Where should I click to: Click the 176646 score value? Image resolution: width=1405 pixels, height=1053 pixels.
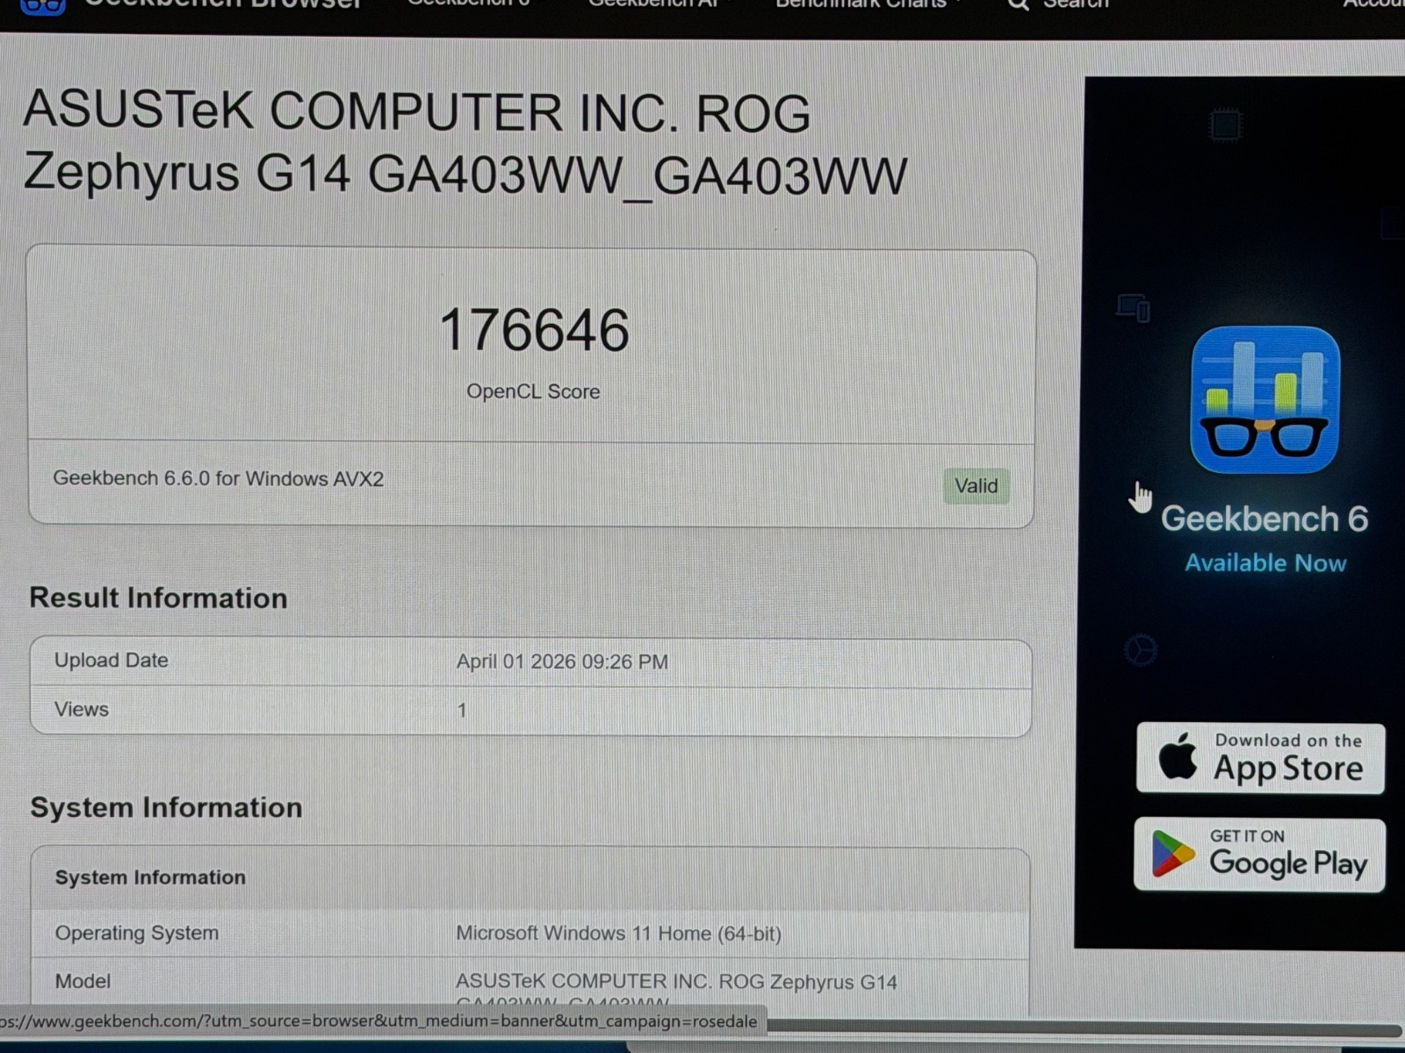tap(534, 331)
